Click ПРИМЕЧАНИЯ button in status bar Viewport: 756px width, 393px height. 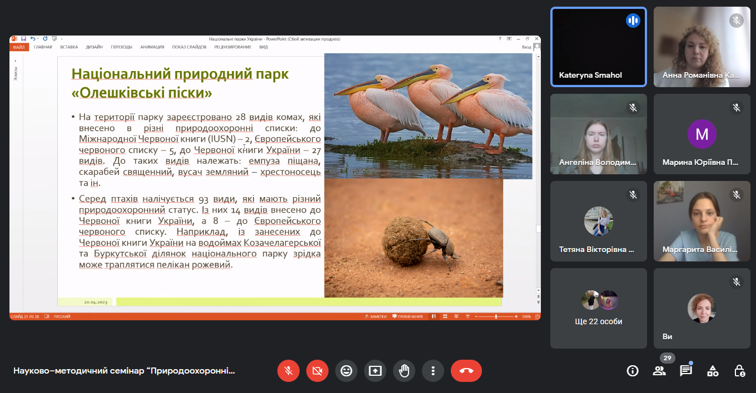tap(407, 316)
